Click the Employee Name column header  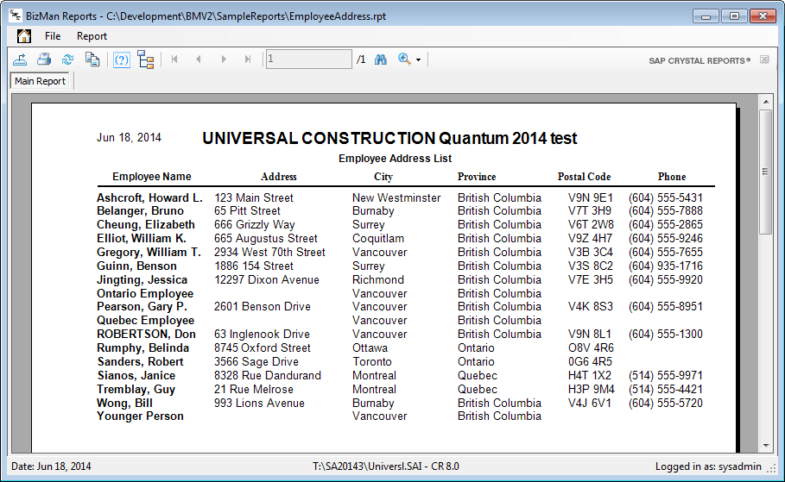tap(152, 177)
